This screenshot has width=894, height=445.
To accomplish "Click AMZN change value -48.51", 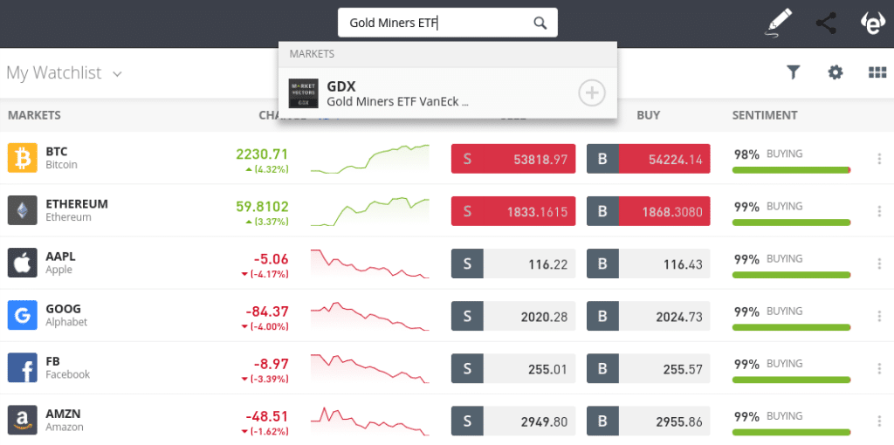I will tap(267, 416).
